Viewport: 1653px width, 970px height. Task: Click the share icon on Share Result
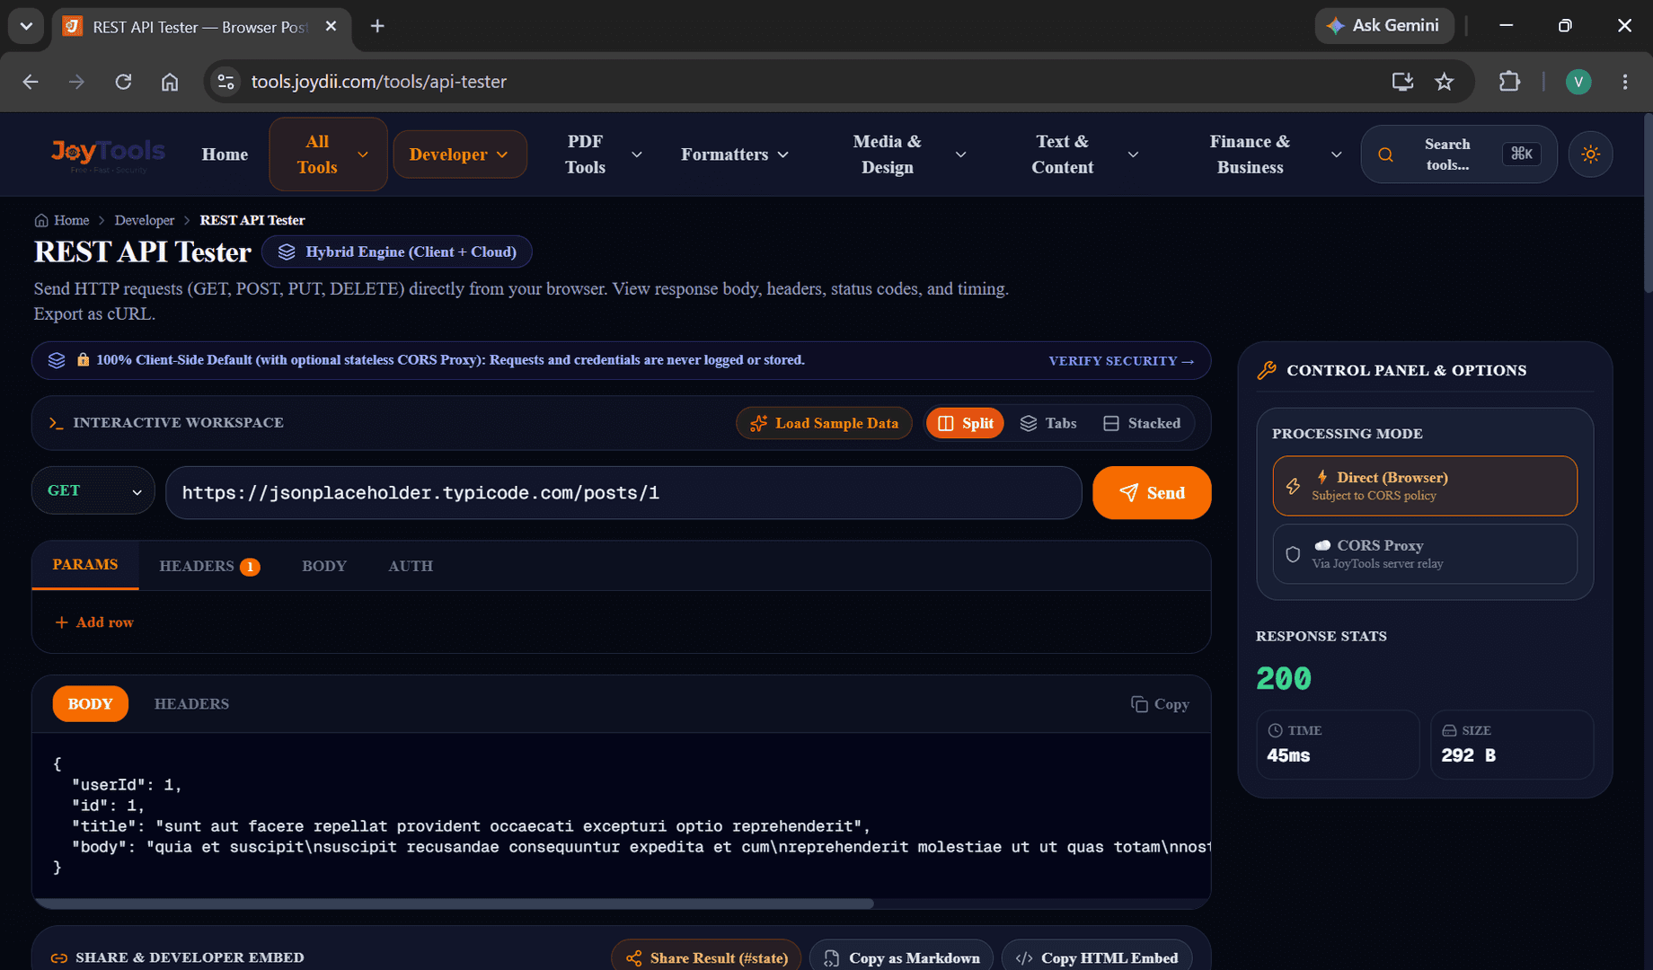[x=634, y=958]
